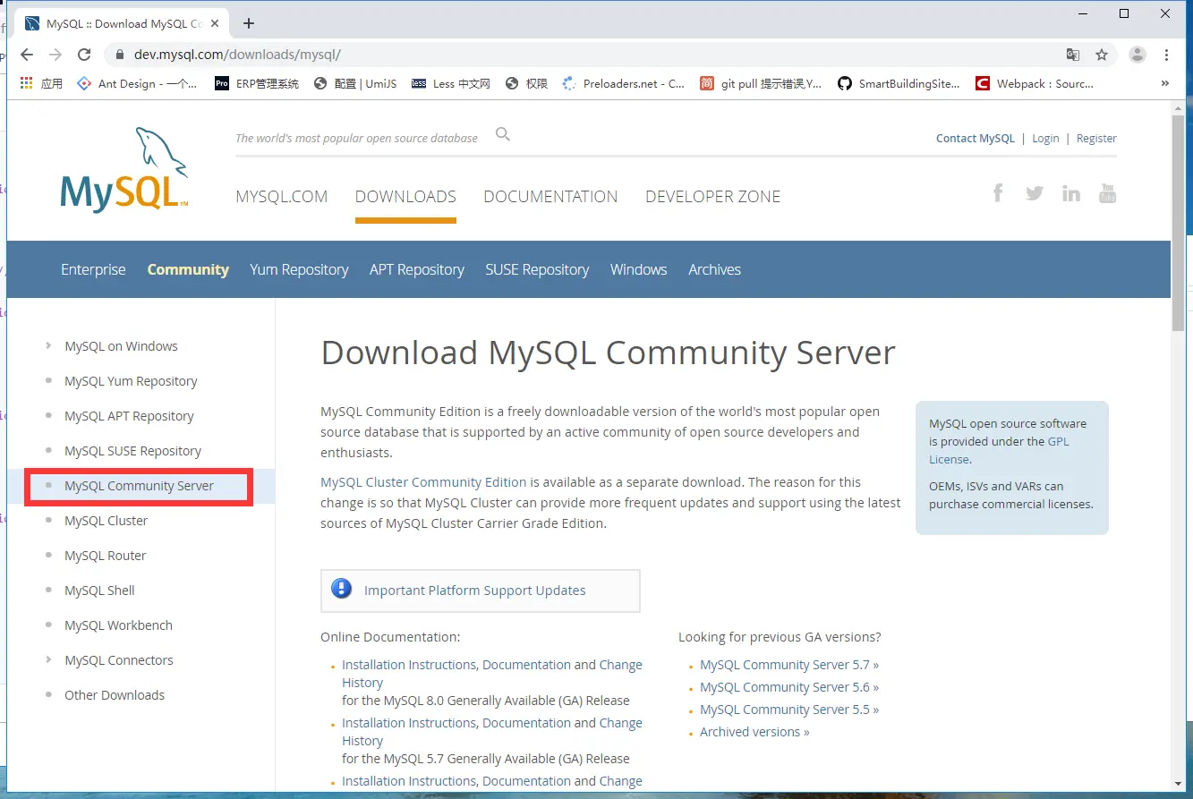1193x799 pixels.
Task: Open MySQL's Twitter icon
Action: pyautogui.click(x=1035, y=192)
